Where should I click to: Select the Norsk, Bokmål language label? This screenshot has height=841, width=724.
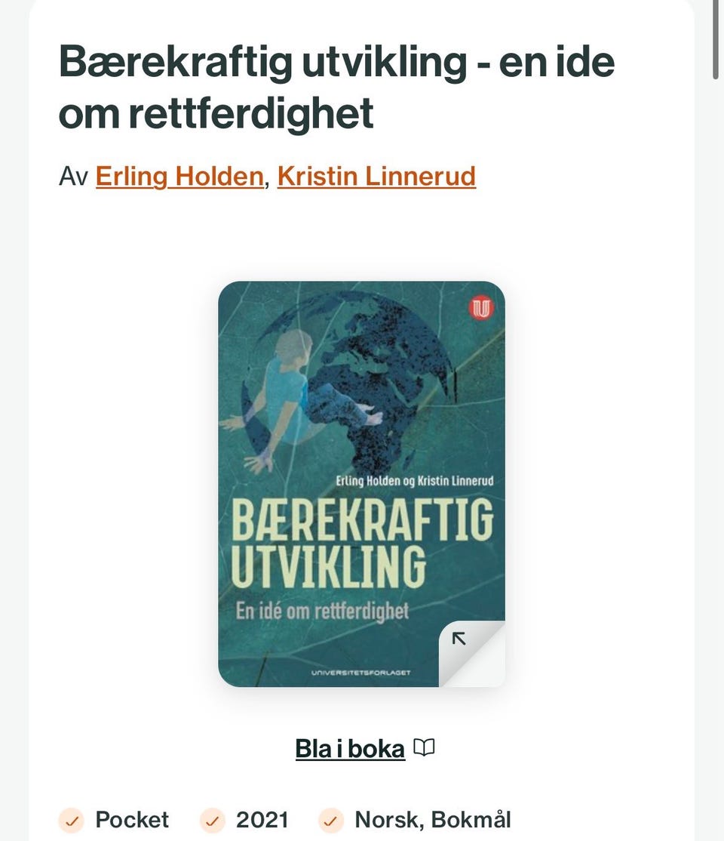point(433,820)
